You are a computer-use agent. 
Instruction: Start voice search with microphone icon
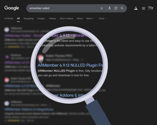tap(109, 8)
